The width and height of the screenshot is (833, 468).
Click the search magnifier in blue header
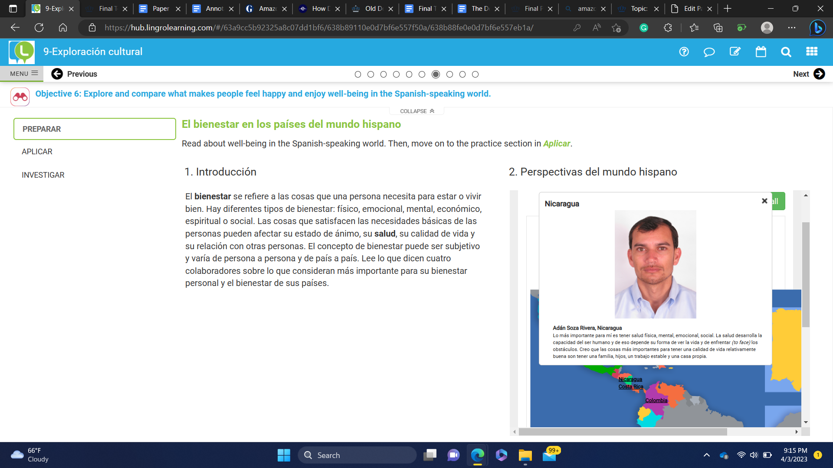click(786, 52)
